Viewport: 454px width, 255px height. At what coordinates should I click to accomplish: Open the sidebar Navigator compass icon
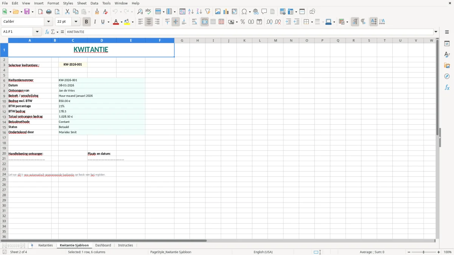(x=447, y=76)
